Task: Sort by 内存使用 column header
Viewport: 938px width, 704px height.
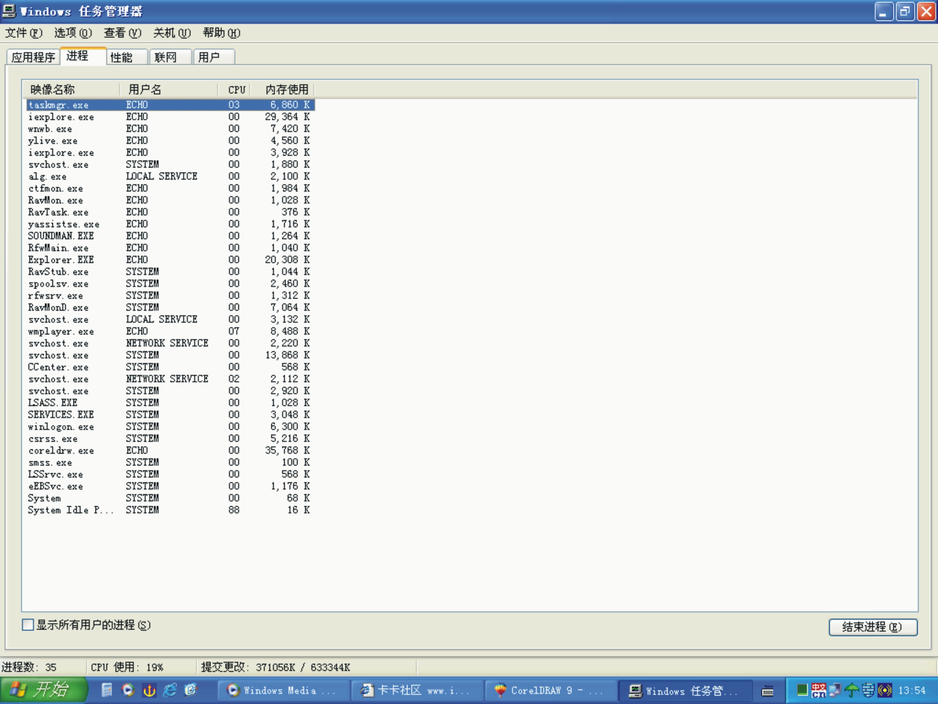Action: [286, 89]
